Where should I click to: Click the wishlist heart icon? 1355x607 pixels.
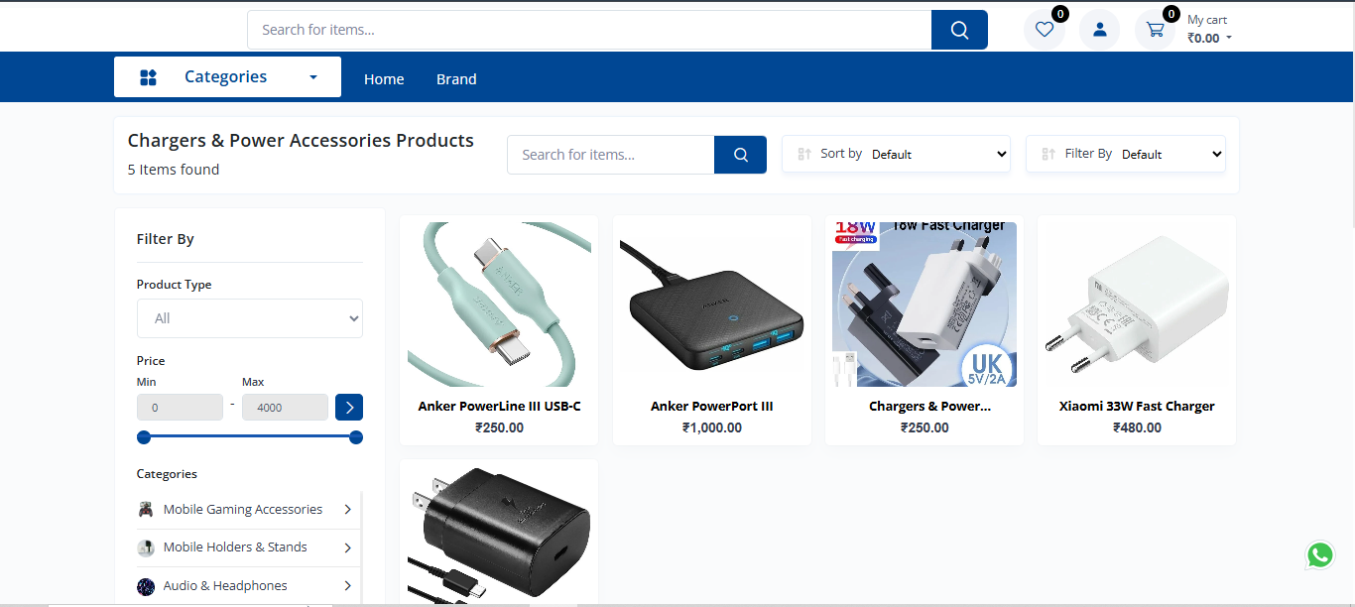point(1044,30)
